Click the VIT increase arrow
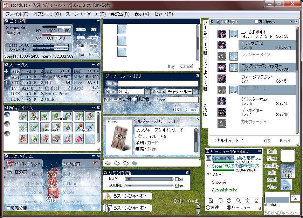 tap(35, 83)
